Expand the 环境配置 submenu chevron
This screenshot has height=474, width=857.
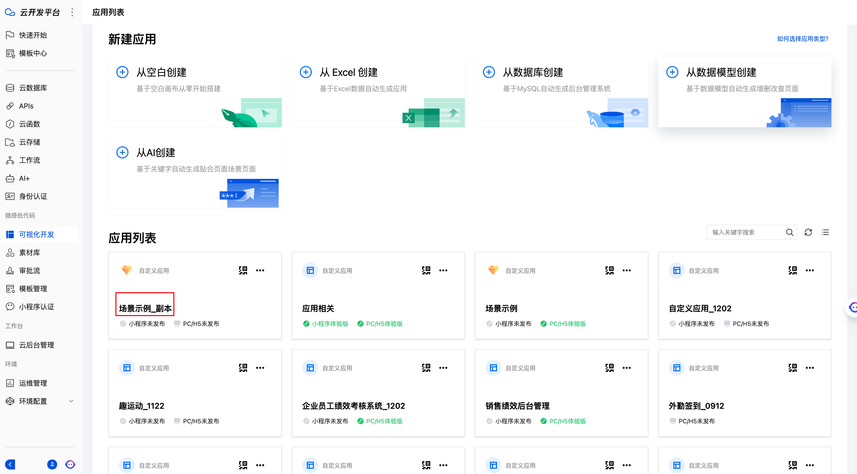click(x=71, y=401)
